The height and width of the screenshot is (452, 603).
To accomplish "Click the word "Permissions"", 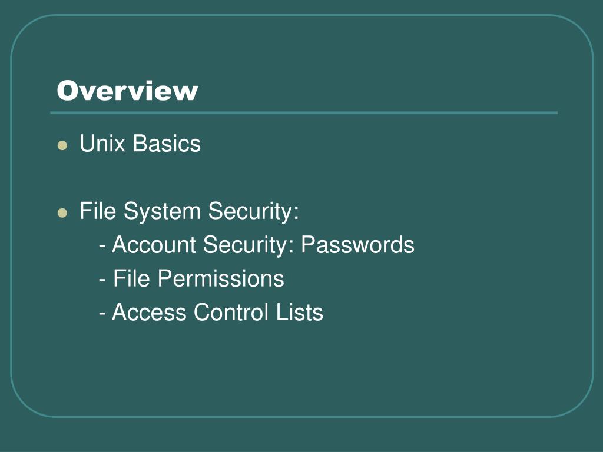I will pyautogui.click(x=221, y=278).
